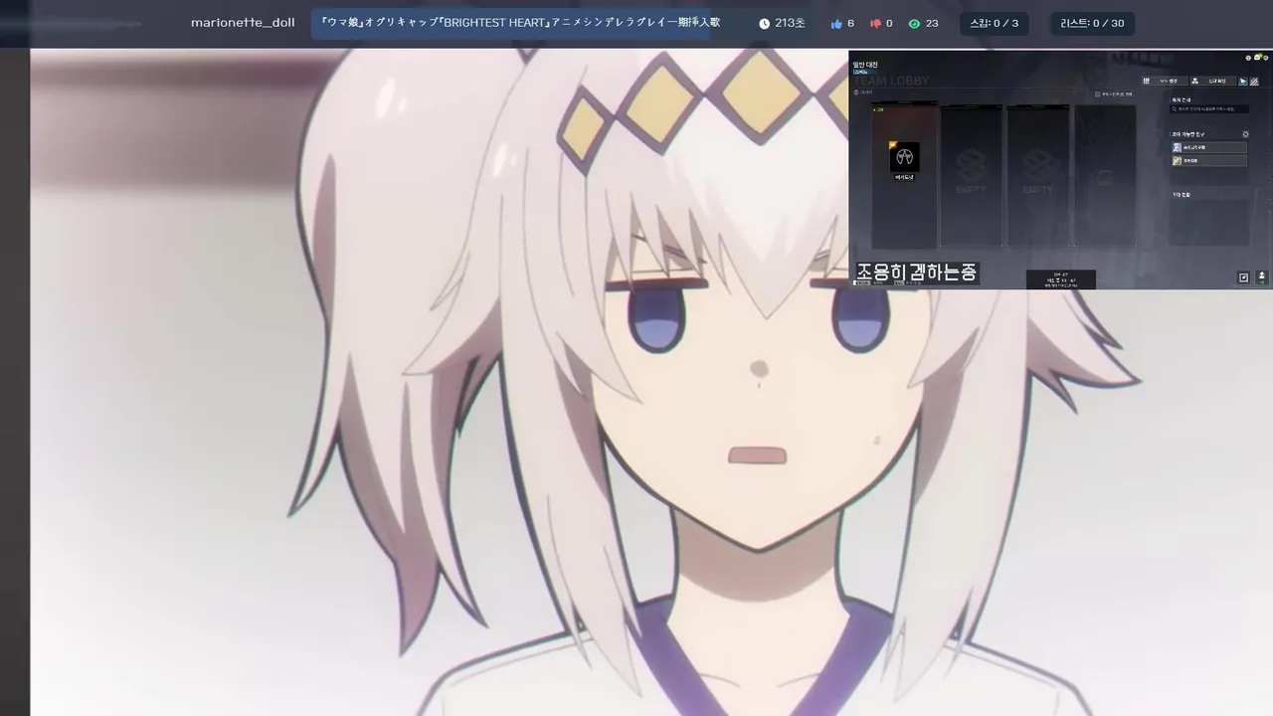Click the 조용히 겜하는중 caption text
Screen dimensions: 1273x716
point(917,271)
